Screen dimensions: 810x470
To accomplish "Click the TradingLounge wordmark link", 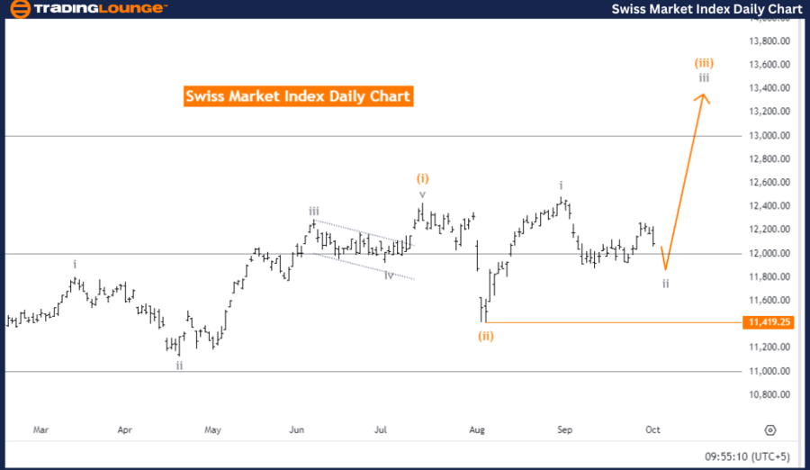I will 101,9.
